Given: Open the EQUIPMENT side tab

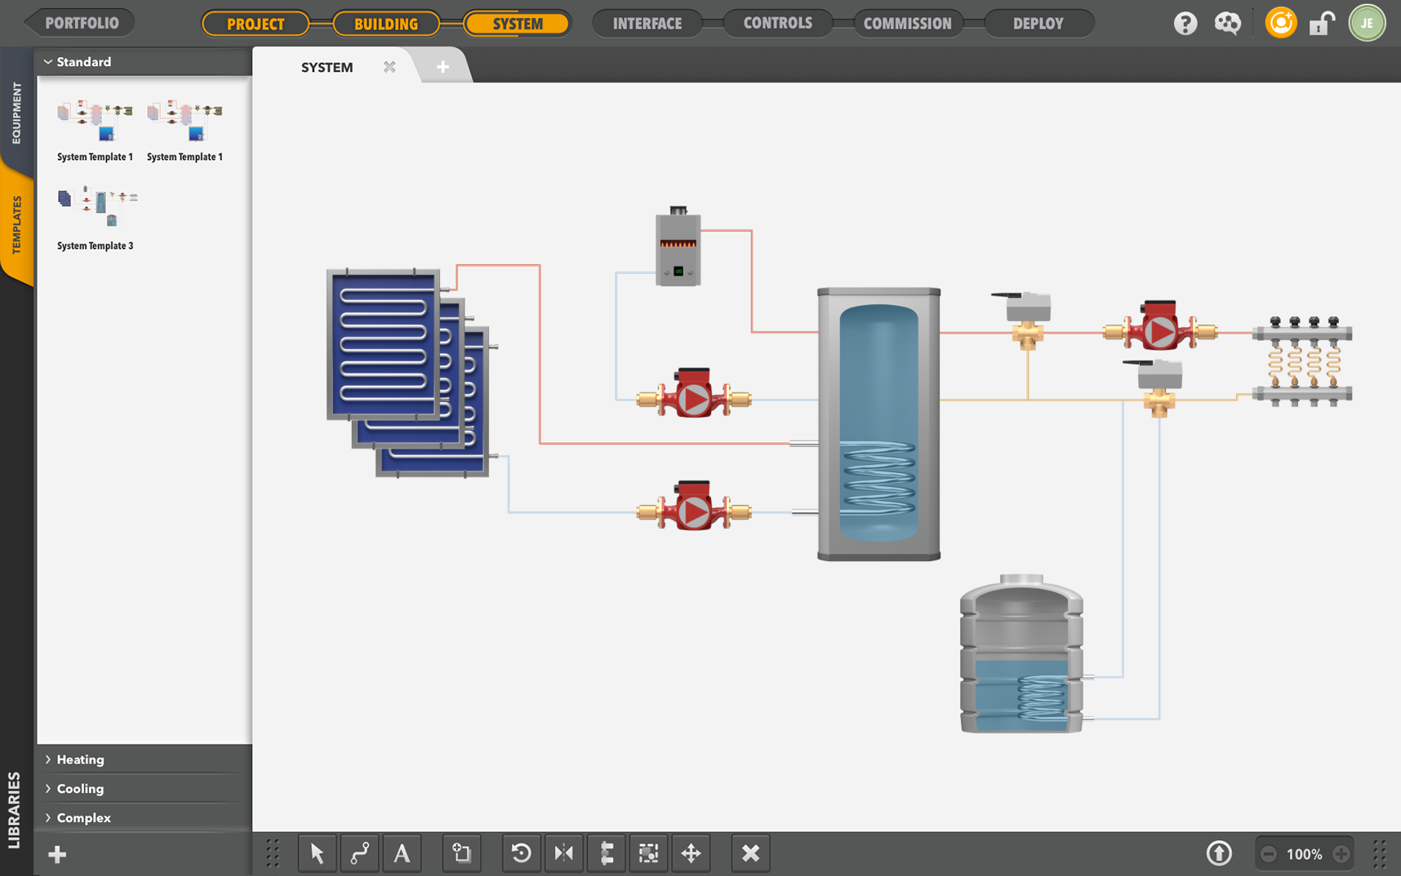Looking at the screenshot, I should (x=16, y=113).
